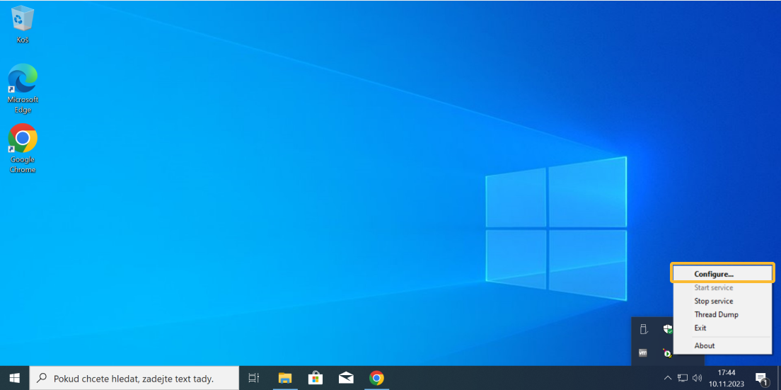781x390 pixels.
Task: Open Microsoft Store from the taskbar
Action: (316, 378)
